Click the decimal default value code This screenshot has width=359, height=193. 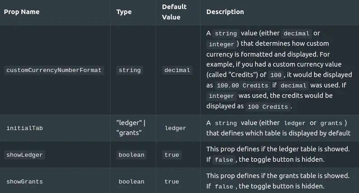coord(177,70)
